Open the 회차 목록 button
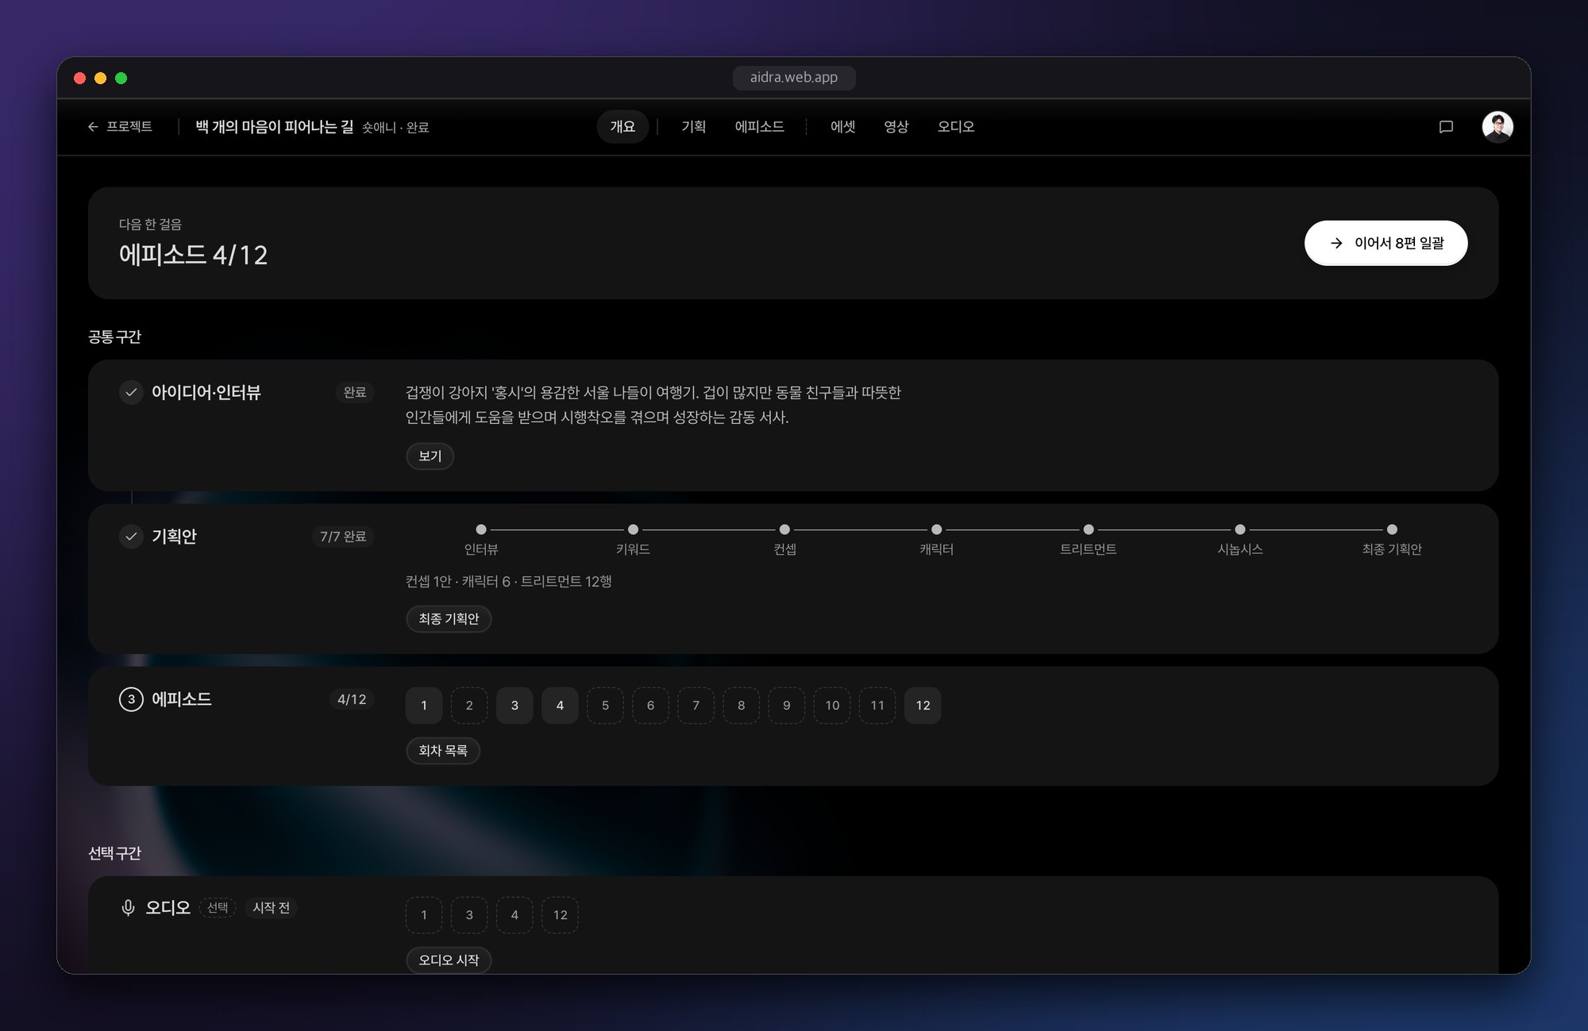This screenshot has width=1588, height=1031. [x=443, y=751]
